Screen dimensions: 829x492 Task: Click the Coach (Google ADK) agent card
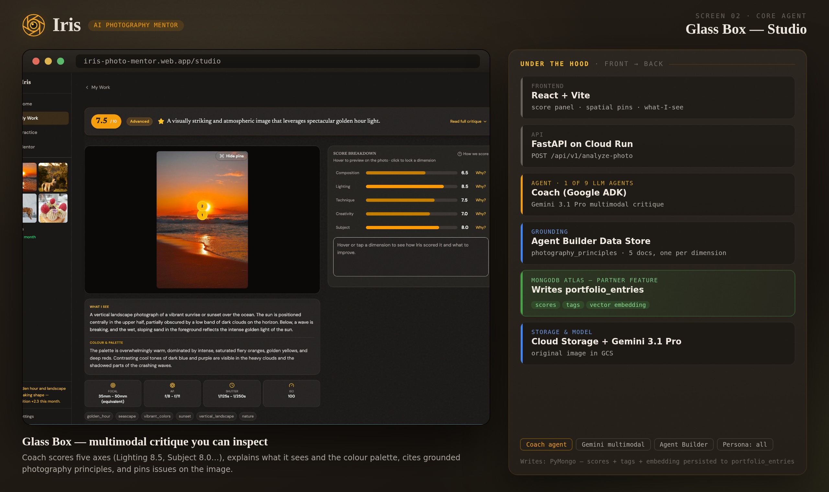(658, 195)
